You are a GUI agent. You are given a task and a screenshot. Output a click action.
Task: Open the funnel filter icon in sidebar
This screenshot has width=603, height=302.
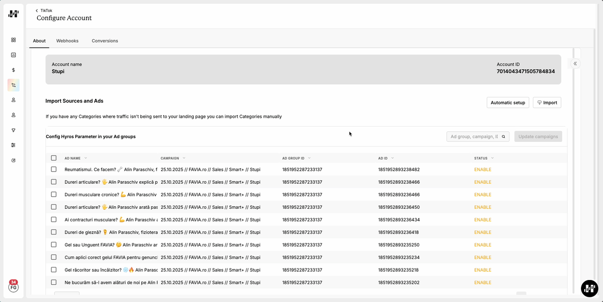point(14,130)
